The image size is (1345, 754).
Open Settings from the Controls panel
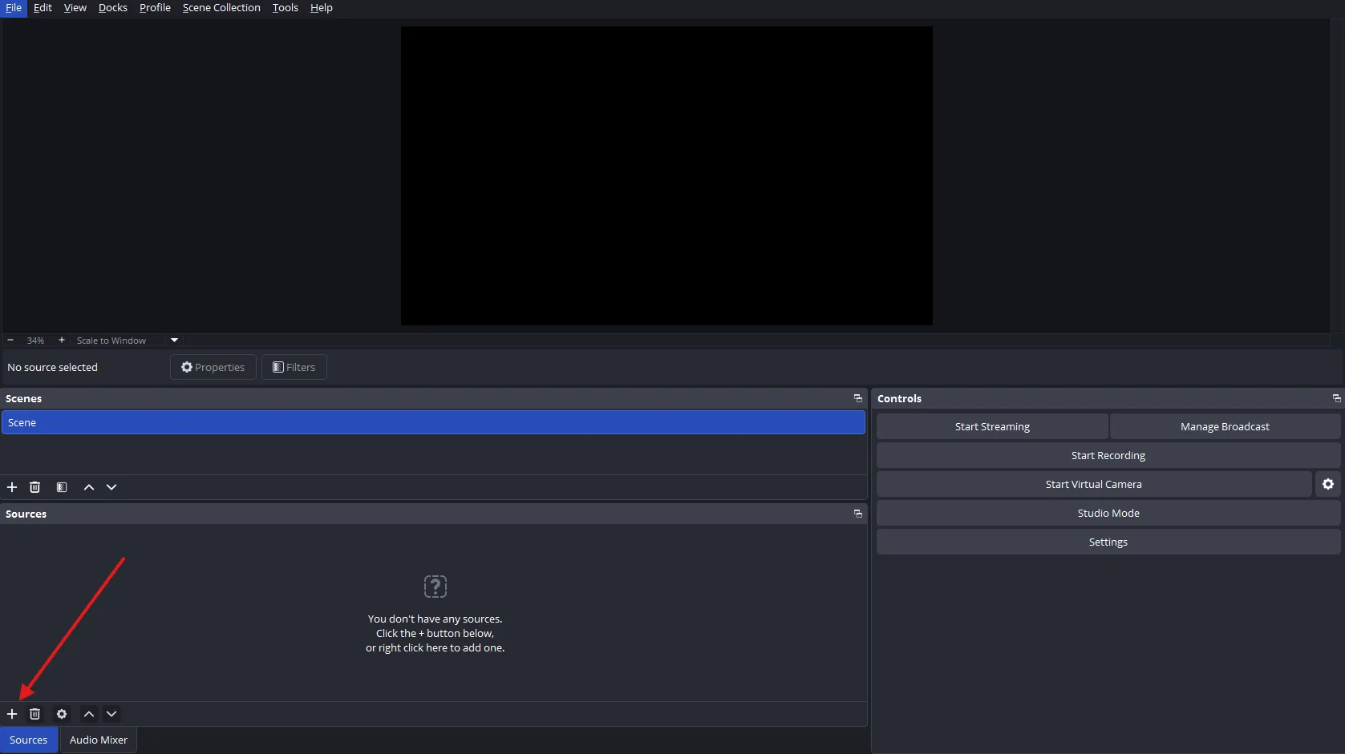coord(1108,542)
